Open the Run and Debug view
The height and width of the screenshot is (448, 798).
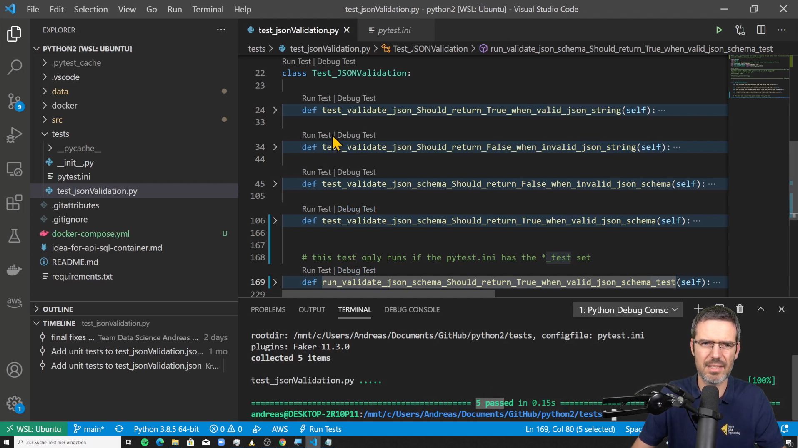point(14,135)
